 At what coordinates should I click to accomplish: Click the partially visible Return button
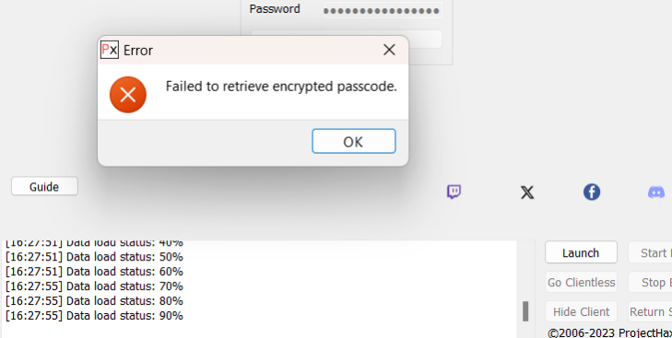tap(650, 311)
